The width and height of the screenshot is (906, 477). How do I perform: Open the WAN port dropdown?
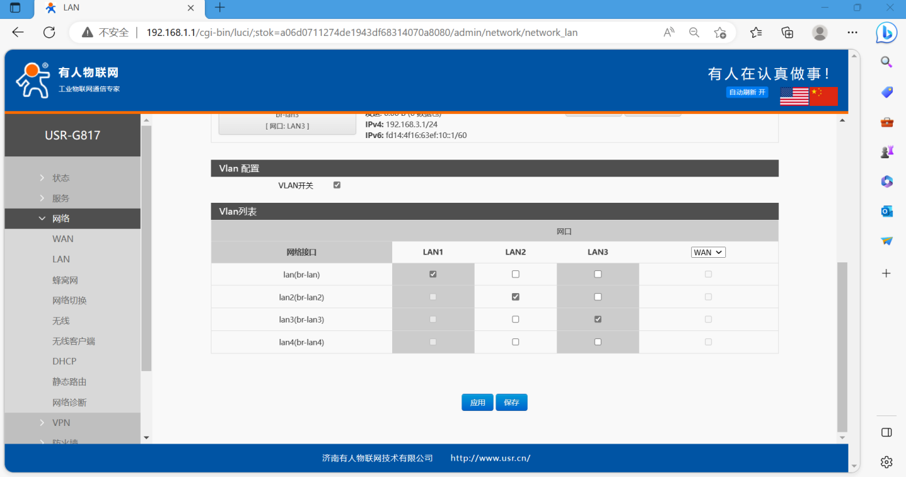click(x=708, y=253)
